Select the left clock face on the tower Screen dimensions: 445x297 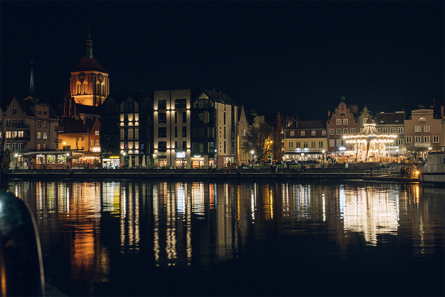[81, 77]
